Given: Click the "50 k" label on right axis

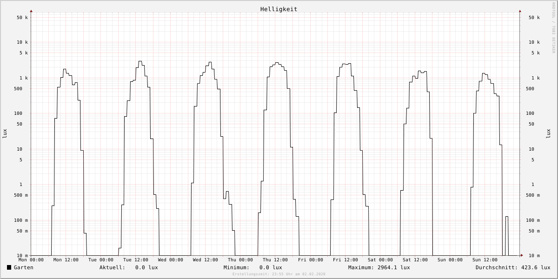Looking at the screenshot, I should pyautogui.click(x=534, y=18).
